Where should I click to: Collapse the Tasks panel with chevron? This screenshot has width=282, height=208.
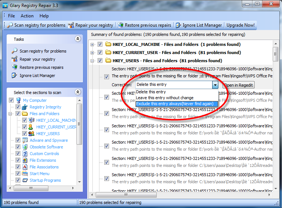point(78,39)
